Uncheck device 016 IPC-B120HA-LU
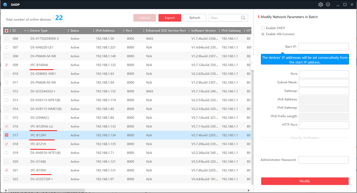Image resolution: width=357 pixels, height=193 pixels. point(6,126)
